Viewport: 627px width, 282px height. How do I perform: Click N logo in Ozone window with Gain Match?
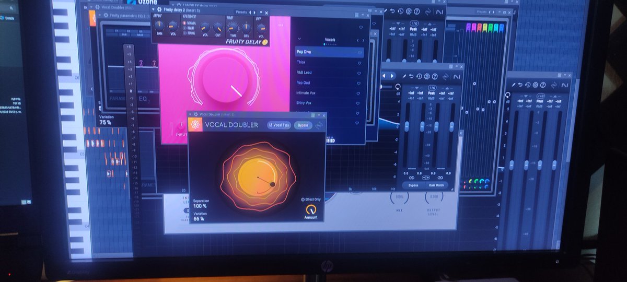[x=457, y=77]
